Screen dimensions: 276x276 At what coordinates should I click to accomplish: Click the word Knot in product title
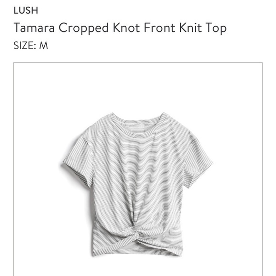point(127,28)
